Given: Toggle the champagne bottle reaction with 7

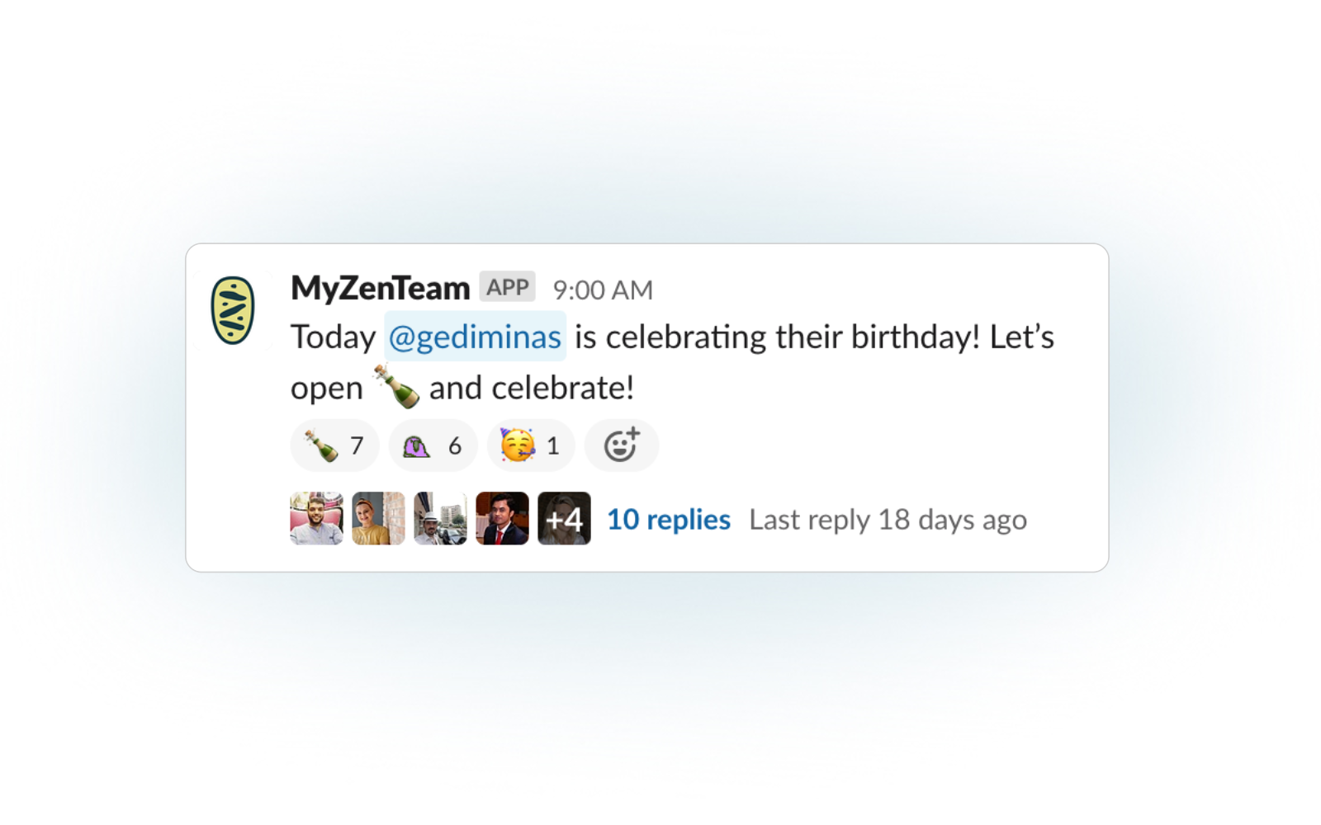Looking at the screenshot, I should pos(334,445).
